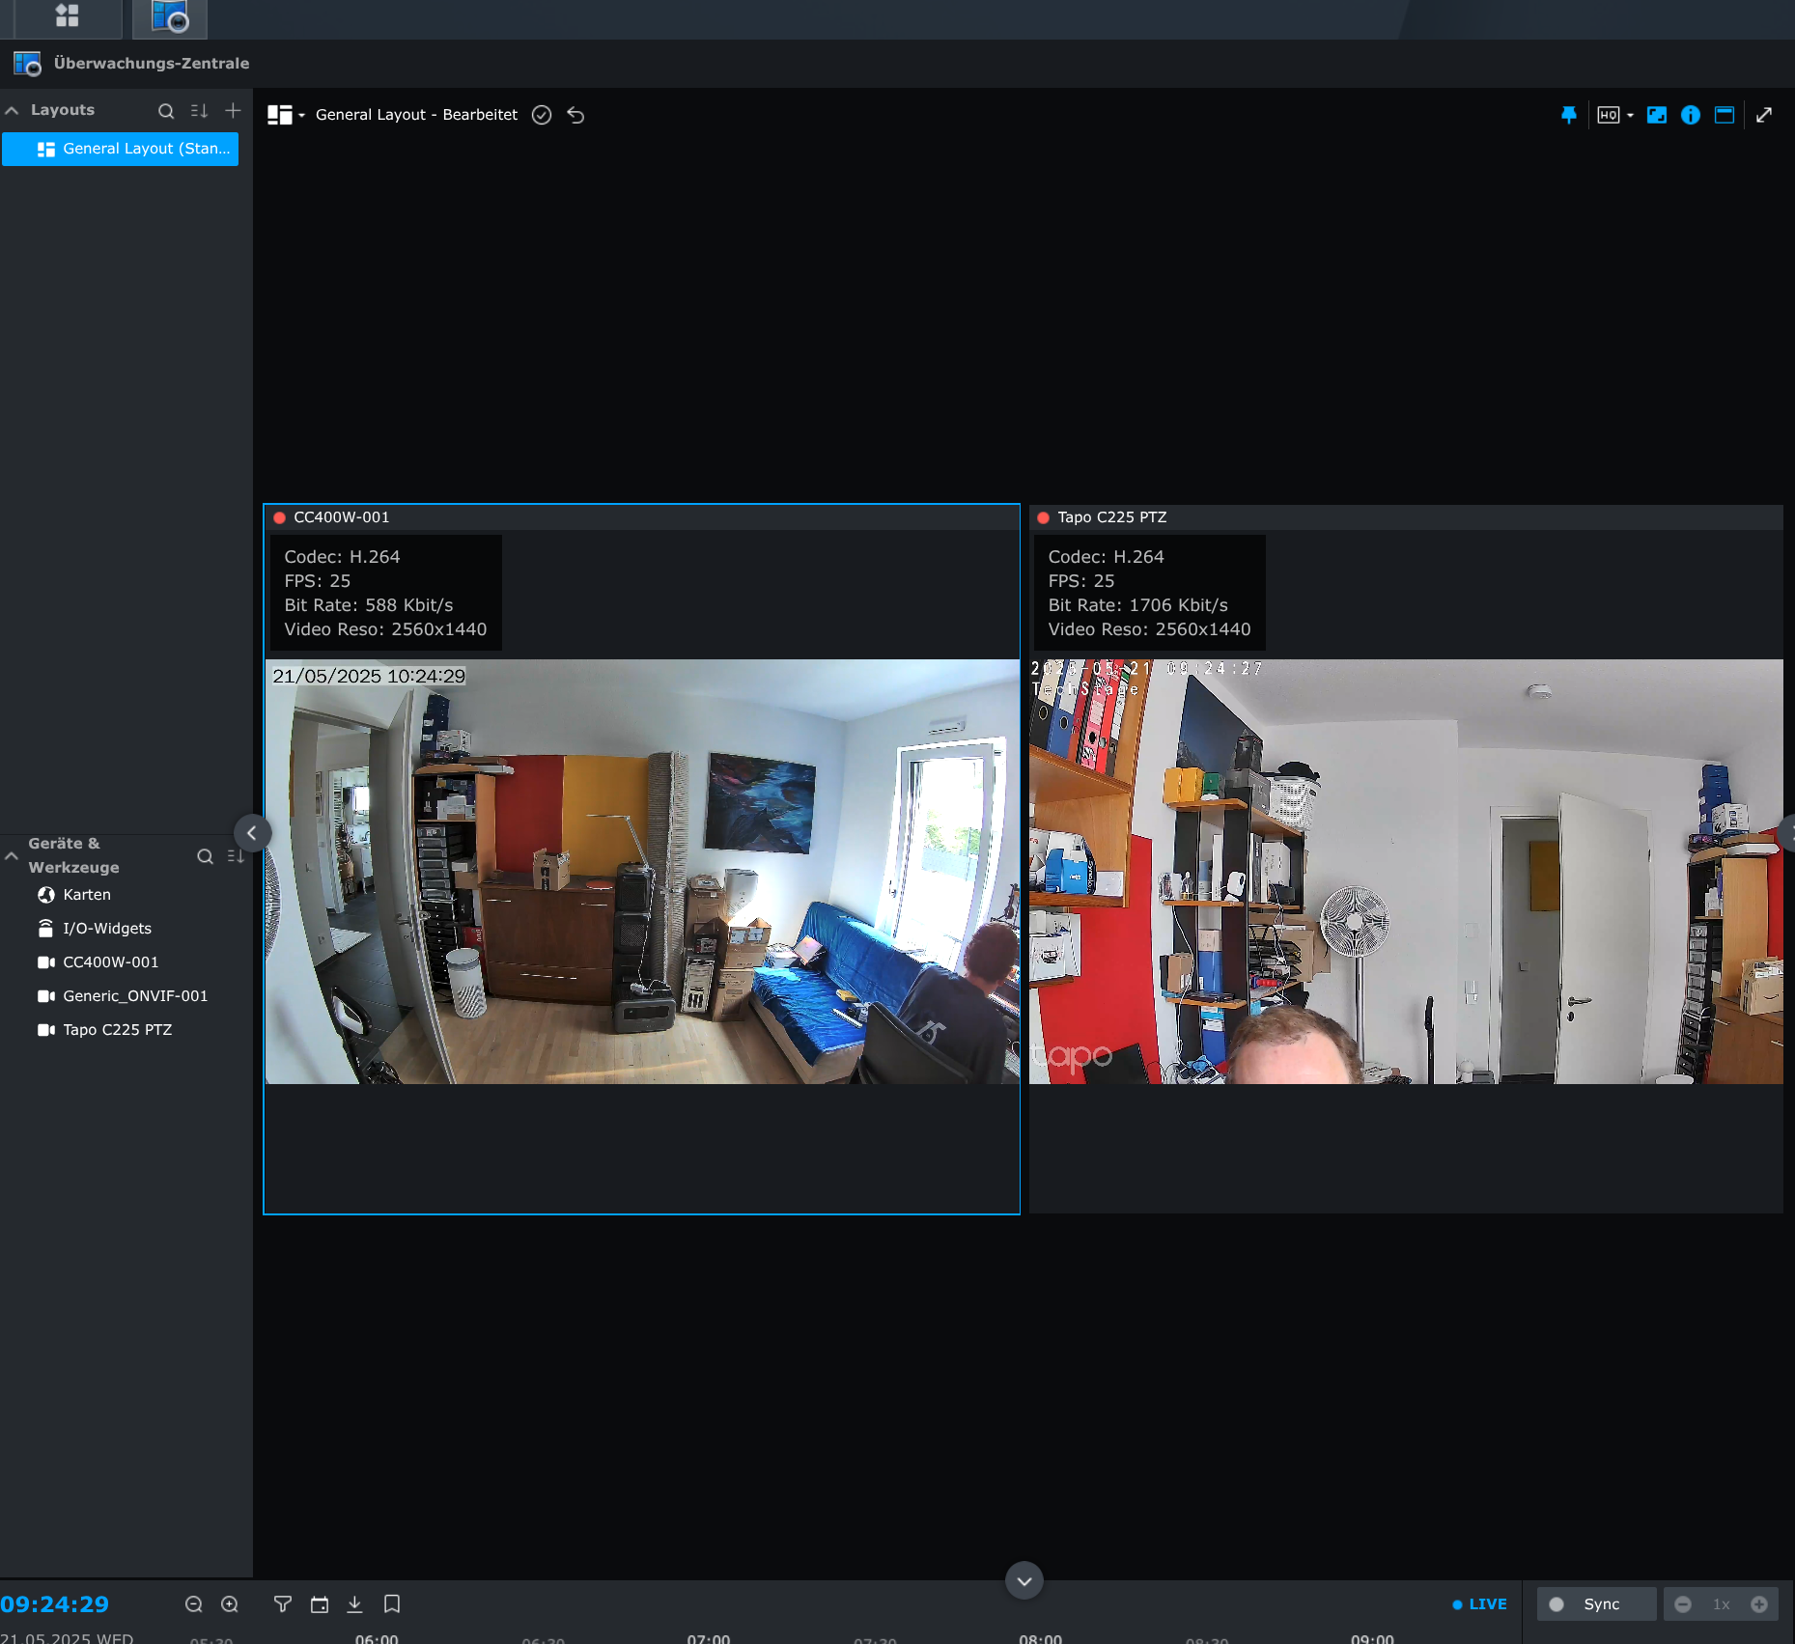Open the calendar date picker
The image size is (1795, 1644).
click(320, 1604)
